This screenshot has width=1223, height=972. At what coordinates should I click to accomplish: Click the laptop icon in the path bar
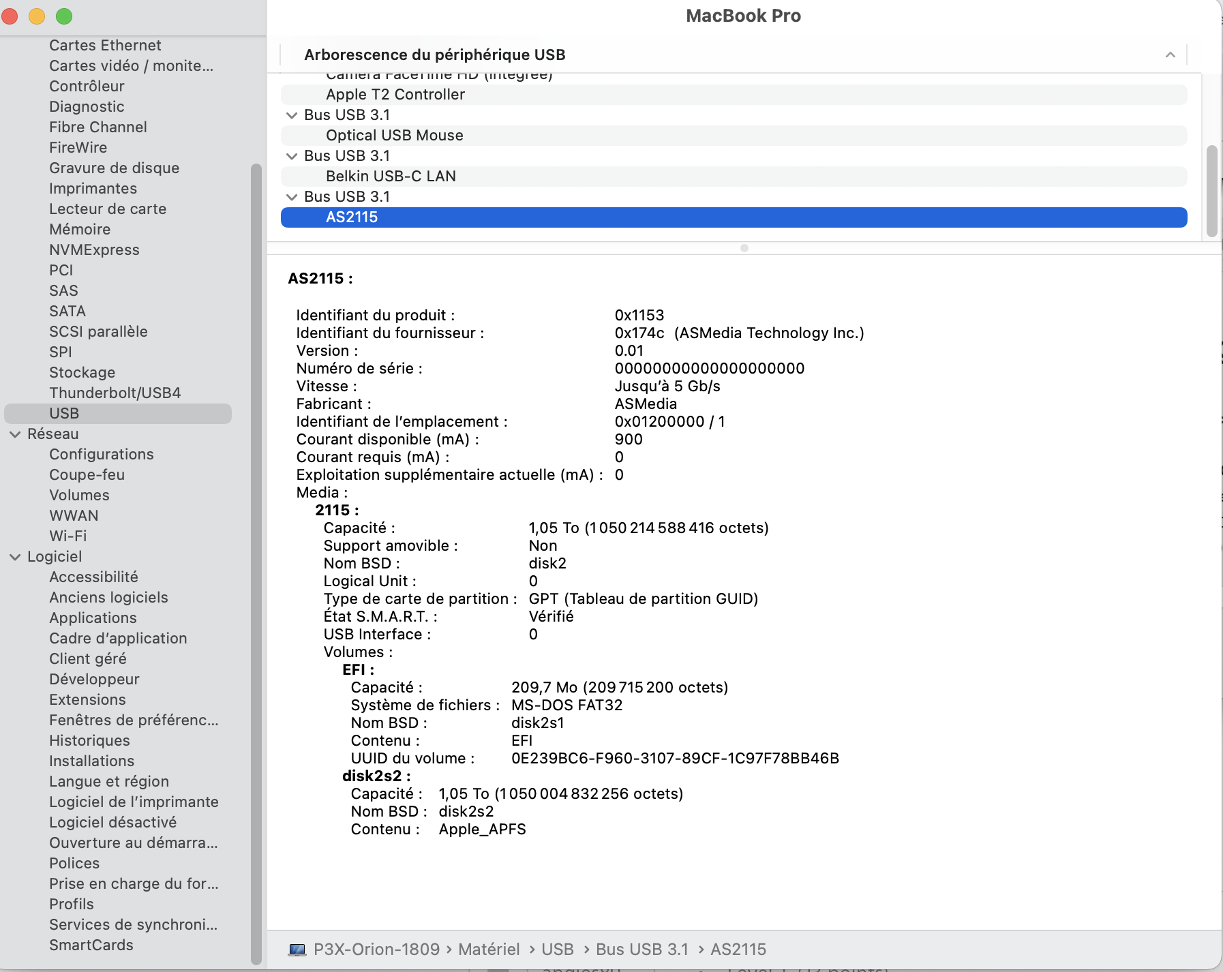pos(297,950)
